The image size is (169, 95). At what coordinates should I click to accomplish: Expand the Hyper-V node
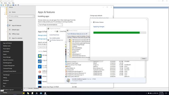click(68, 53)
